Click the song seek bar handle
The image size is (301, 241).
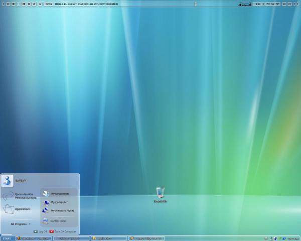[196, 4]
